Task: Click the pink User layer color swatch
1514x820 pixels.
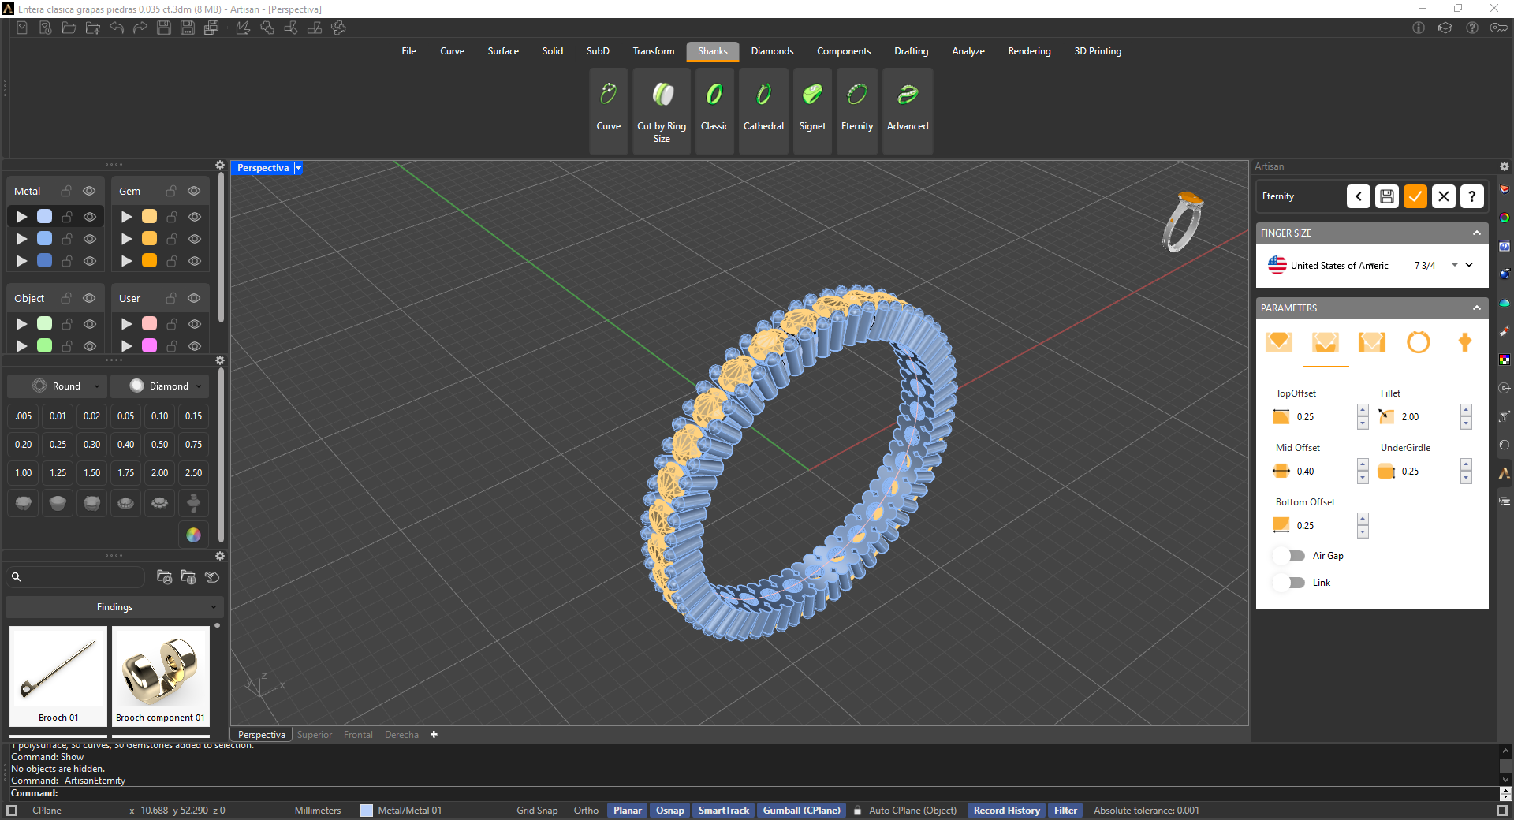Action: 149,324
